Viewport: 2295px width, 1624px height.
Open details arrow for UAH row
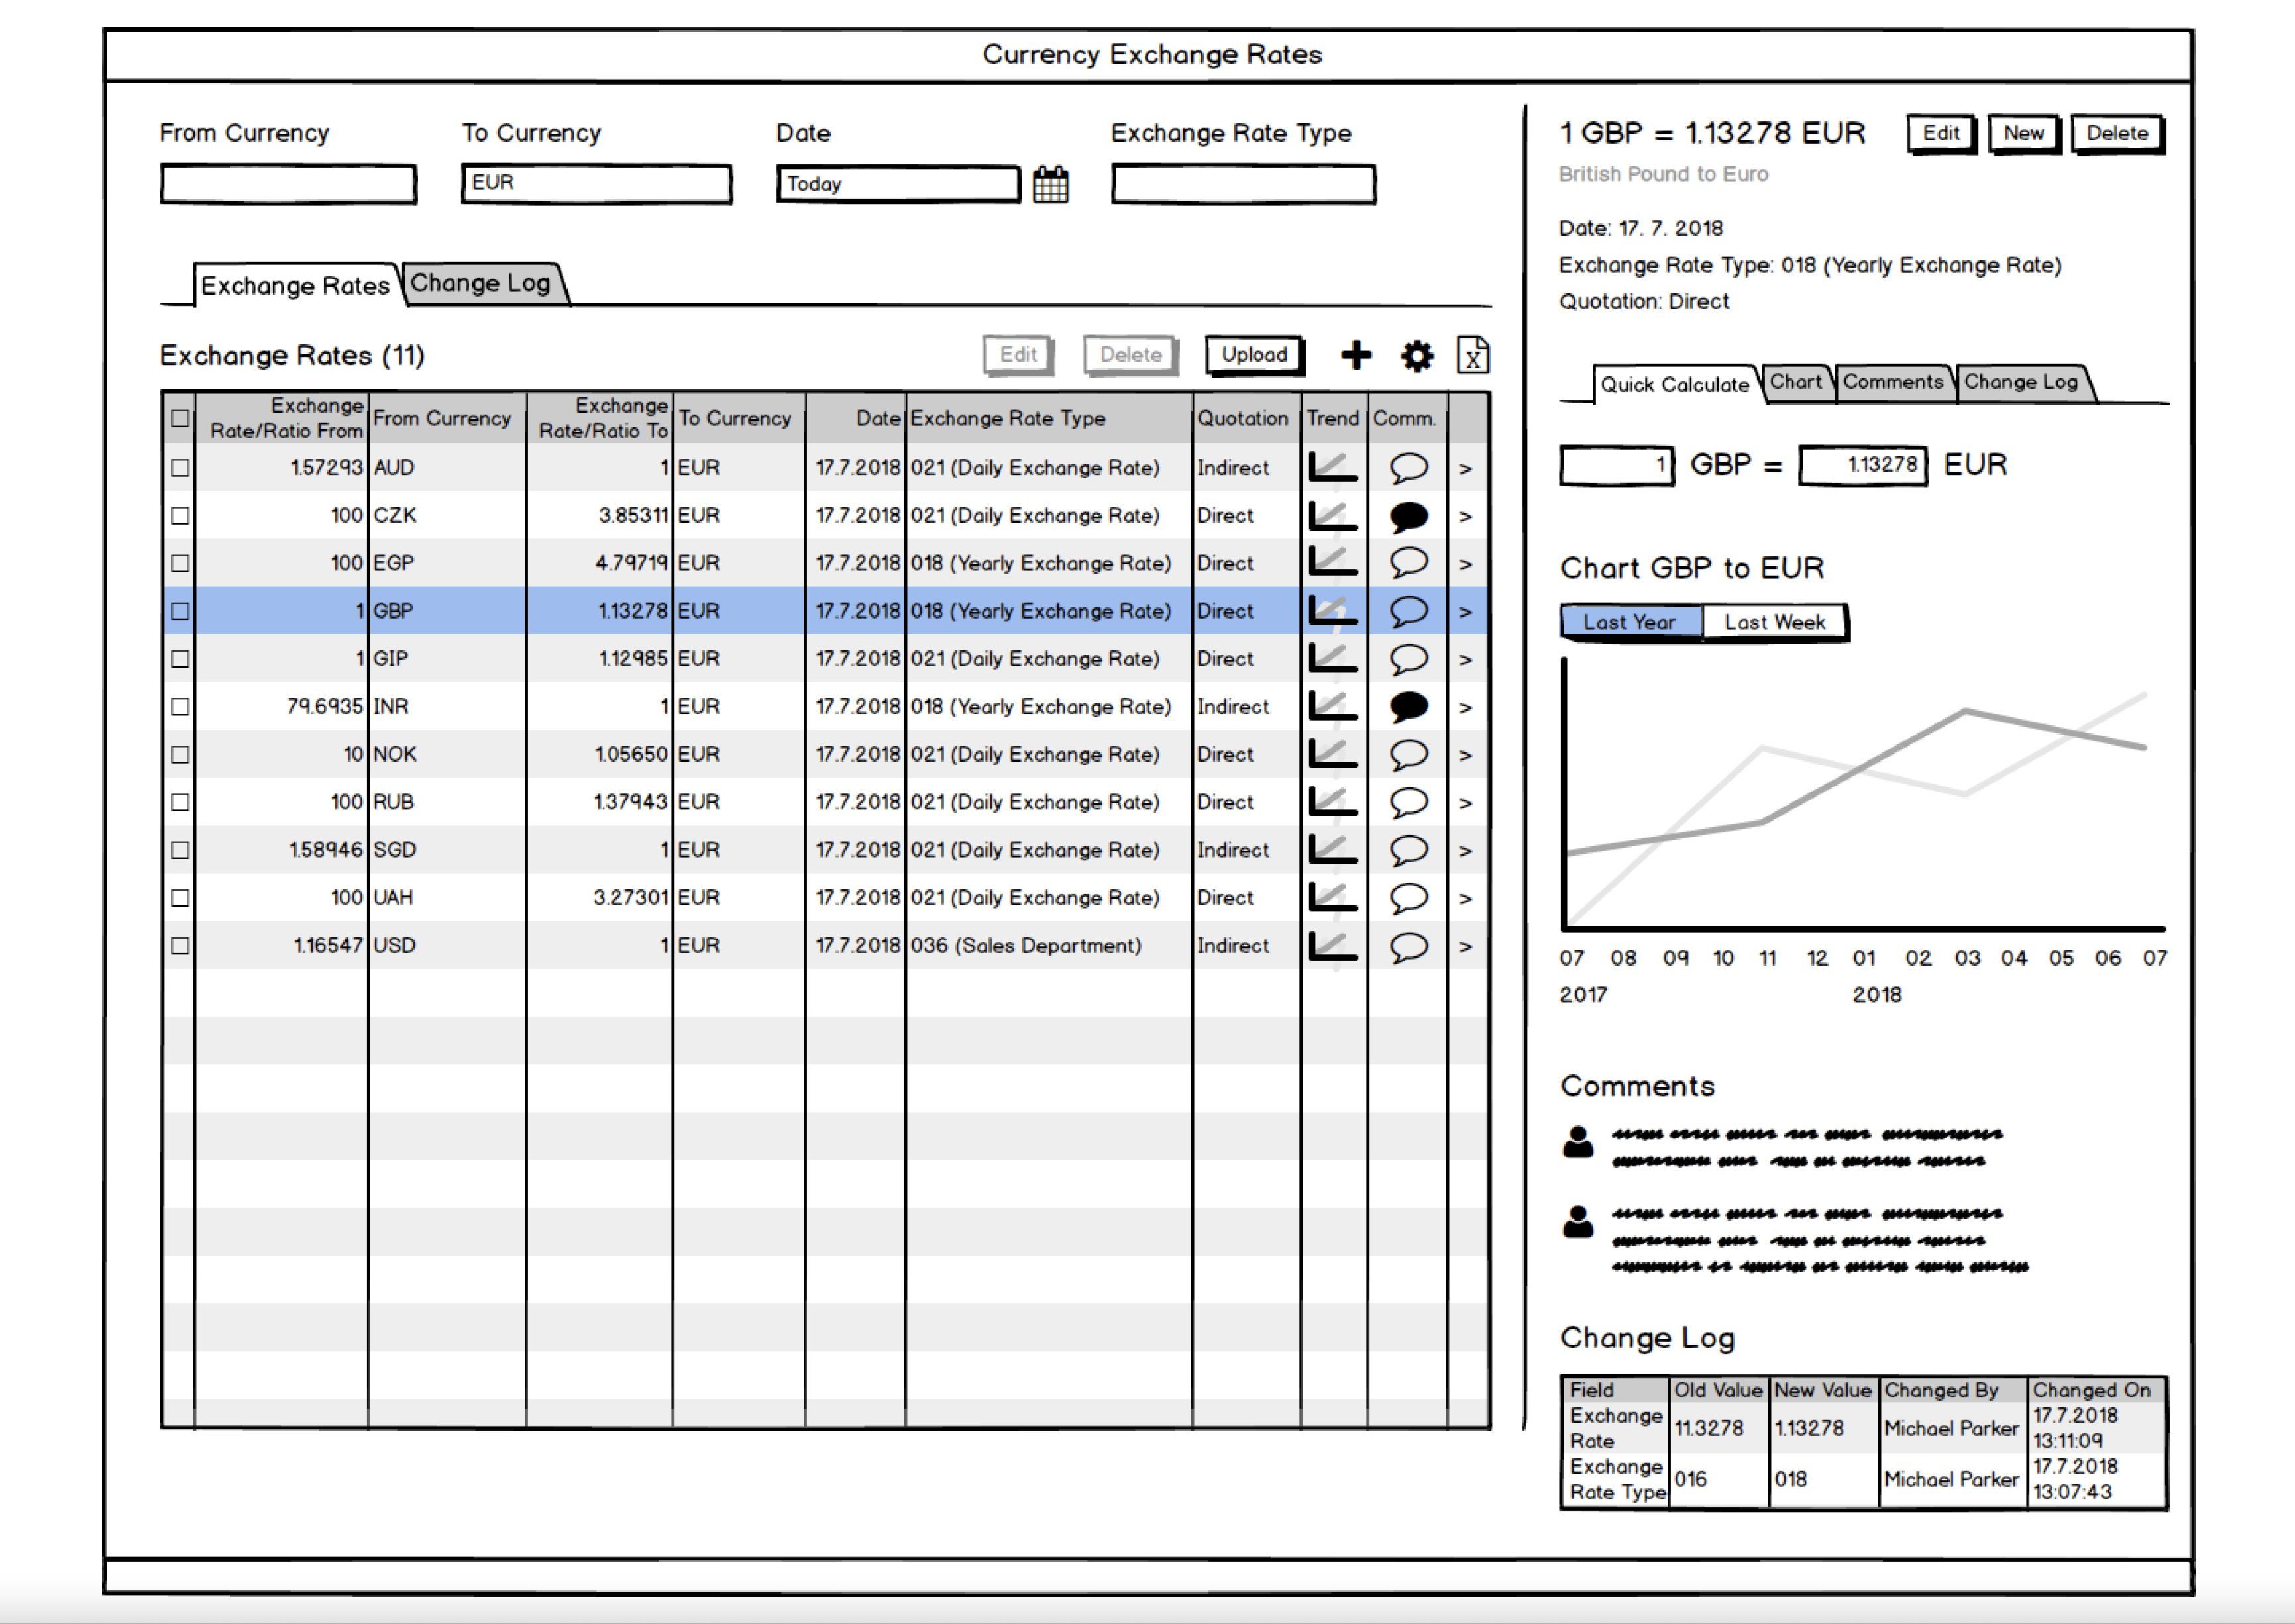pyautogui.click(x=1466, y=899)
